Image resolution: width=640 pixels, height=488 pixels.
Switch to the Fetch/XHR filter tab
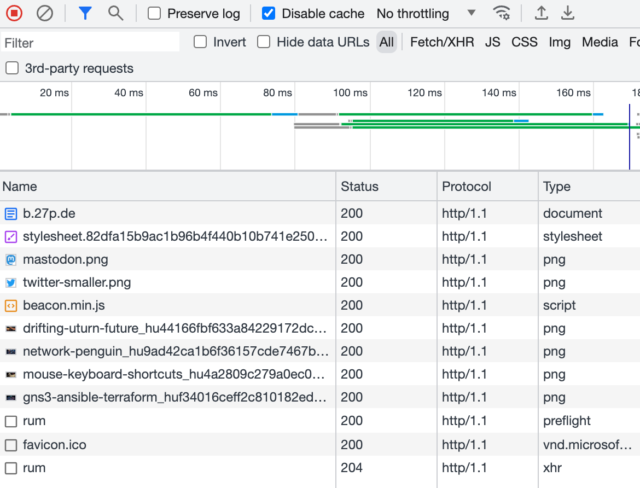tap(441, 42)
